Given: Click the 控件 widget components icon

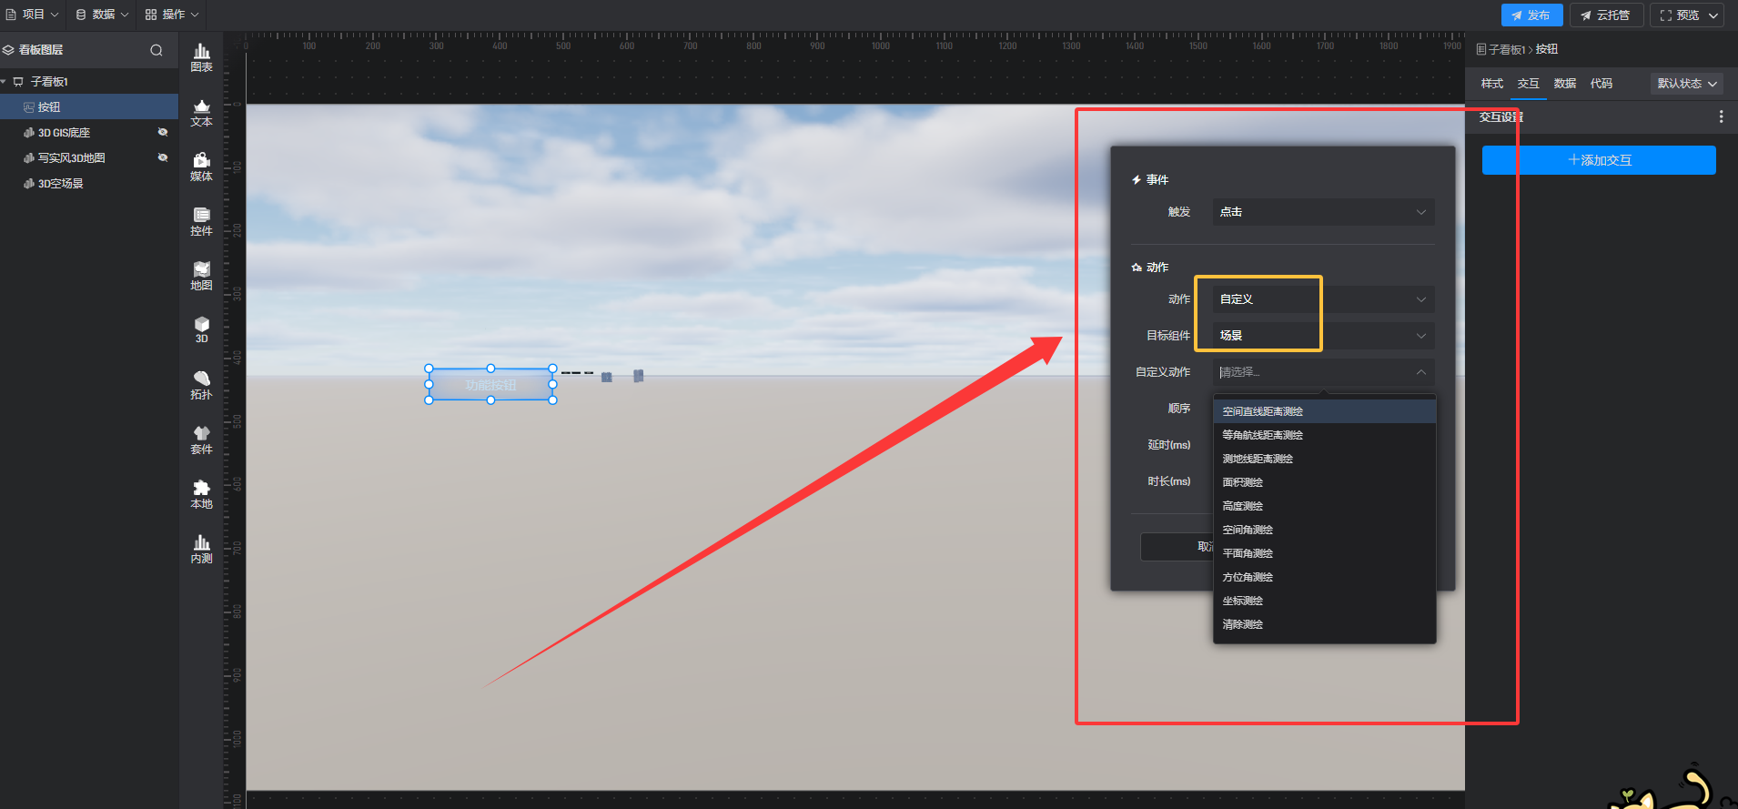Looking at the screenshot, I should pos(201,222).
